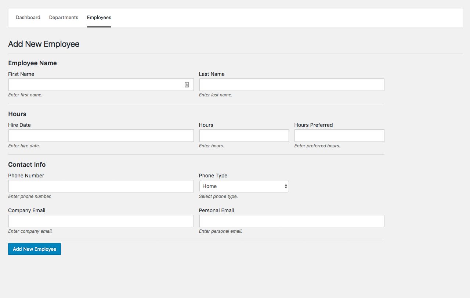Open the Departments tab
Viewport: 470px width, 298px height.
pos(64,18)
